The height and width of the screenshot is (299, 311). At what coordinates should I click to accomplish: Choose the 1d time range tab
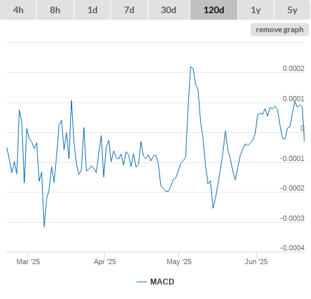[x=93, y=10]
